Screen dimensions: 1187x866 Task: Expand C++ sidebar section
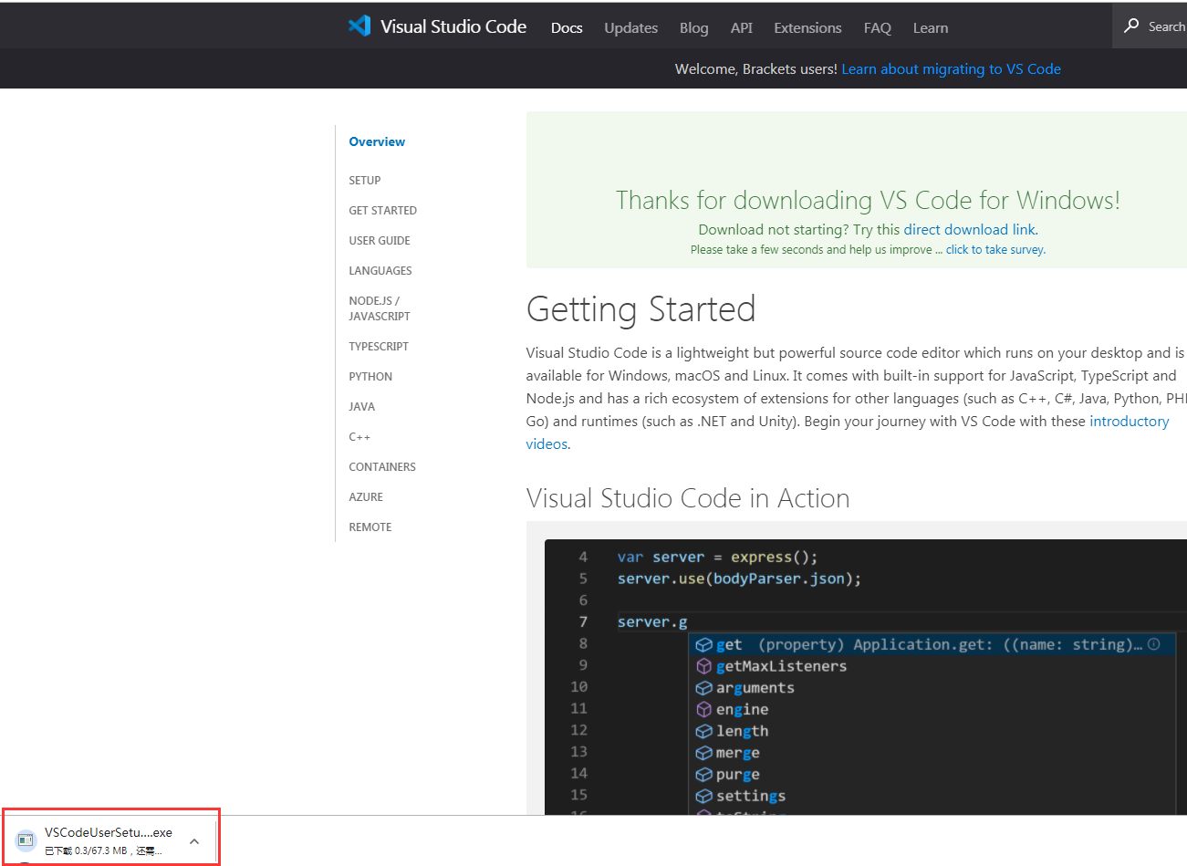(359, 437)
